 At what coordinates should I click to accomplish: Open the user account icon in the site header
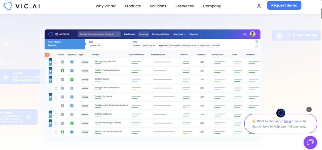point(259,6)
